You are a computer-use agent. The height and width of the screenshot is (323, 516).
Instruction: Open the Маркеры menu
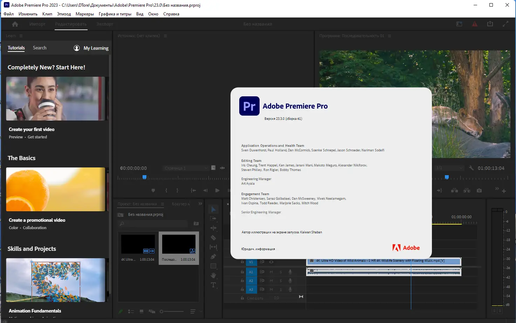[84, 14]
